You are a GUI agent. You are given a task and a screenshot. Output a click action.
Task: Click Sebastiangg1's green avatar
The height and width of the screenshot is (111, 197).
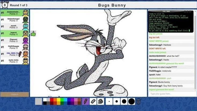(25, 20)
